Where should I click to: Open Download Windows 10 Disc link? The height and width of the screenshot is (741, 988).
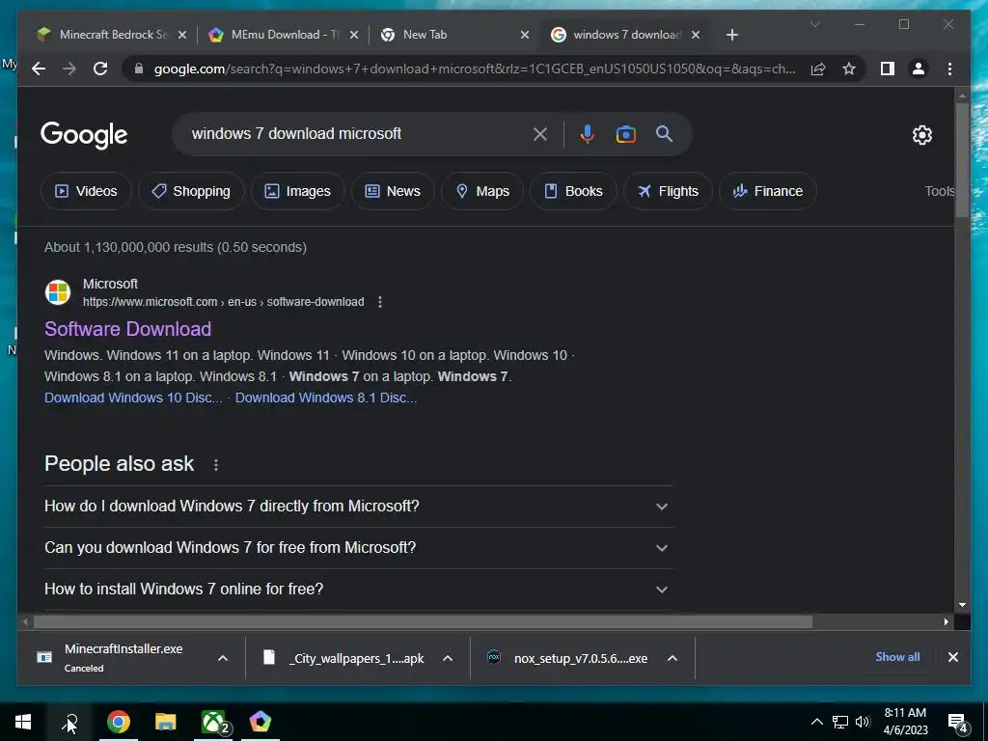pyautogui.click(x=133, y=398)
